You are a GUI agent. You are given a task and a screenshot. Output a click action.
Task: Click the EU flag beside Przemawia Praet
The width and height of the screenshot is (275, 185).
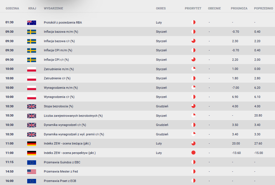[x=32, y=181]
